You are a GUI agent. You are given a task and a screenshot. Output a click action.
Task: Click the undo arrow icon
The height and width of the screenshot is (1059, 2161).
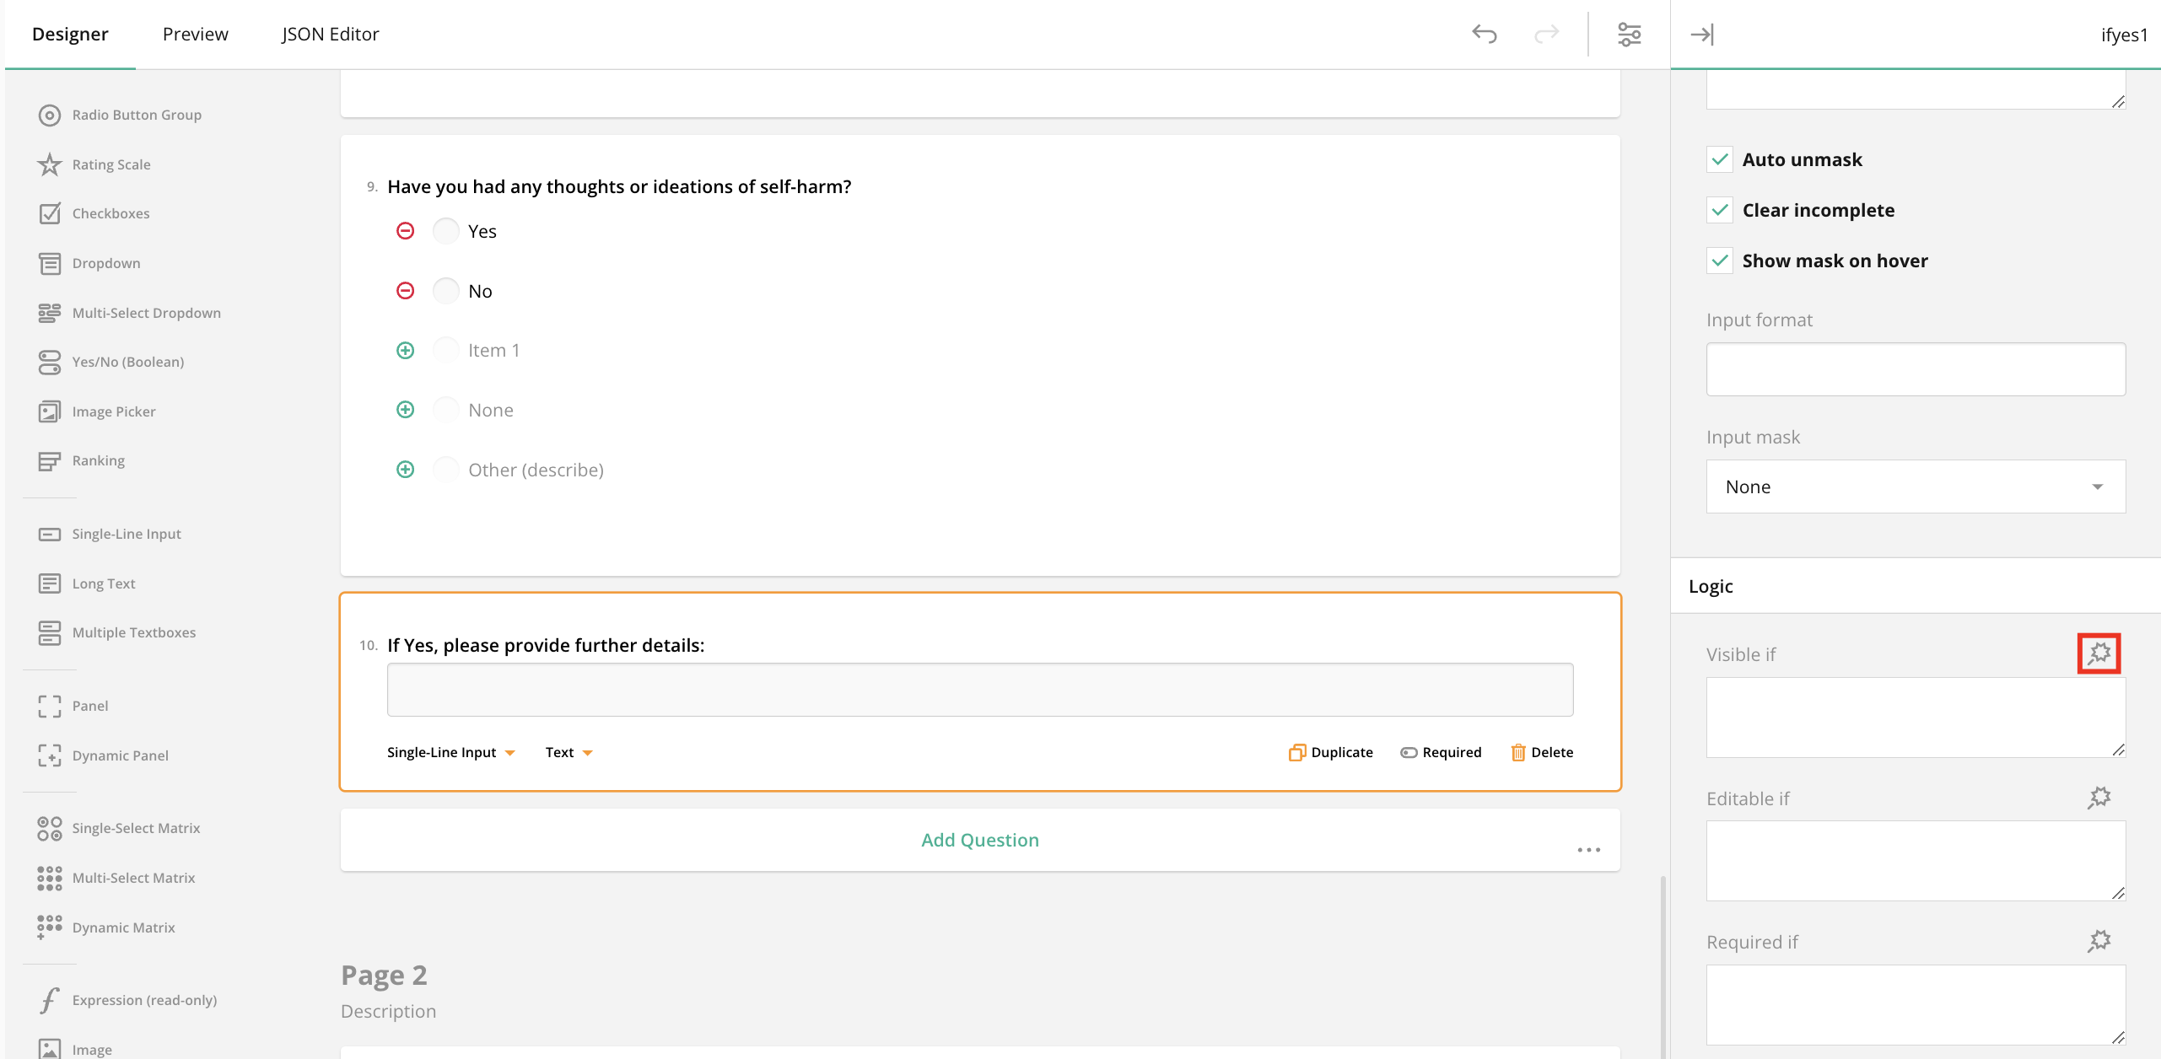click(x=1484, y=35)
